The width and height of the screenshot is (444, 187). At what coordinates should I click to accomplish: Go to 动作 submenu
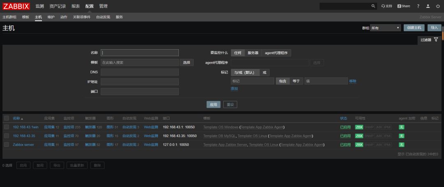click(64, 17)
